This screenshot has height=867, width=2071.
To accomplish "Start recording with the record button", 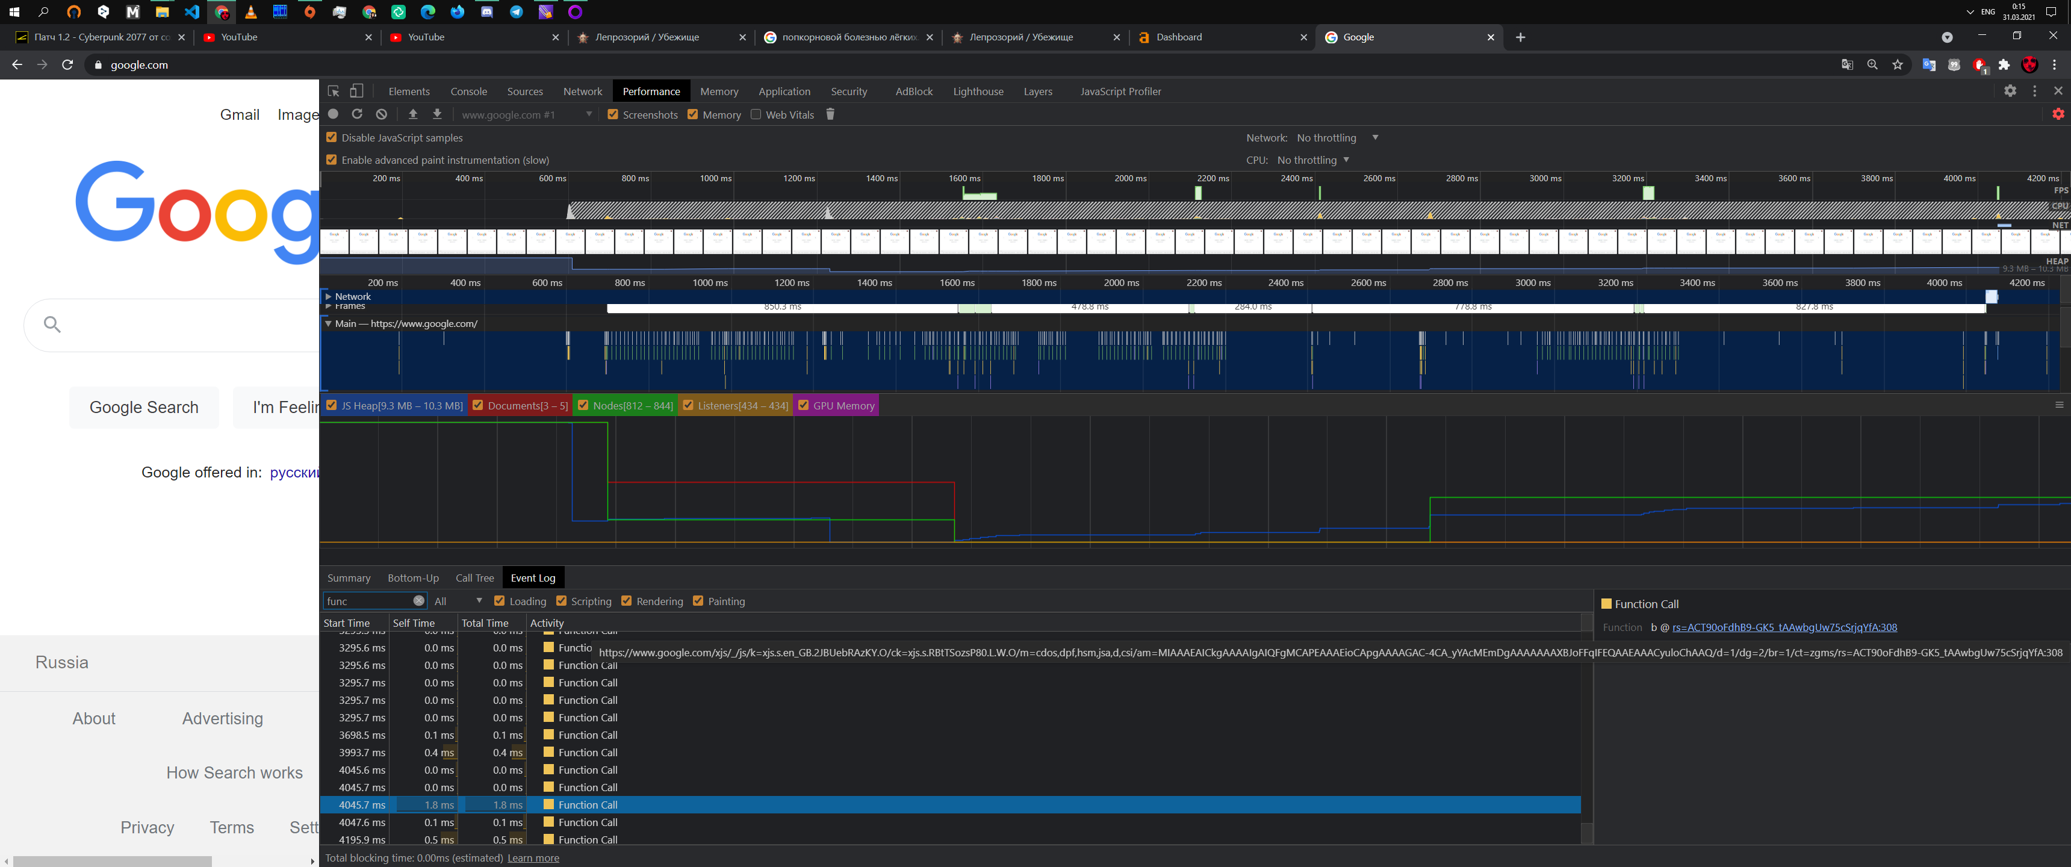I will pyautogui.click(x=334, y=114).
